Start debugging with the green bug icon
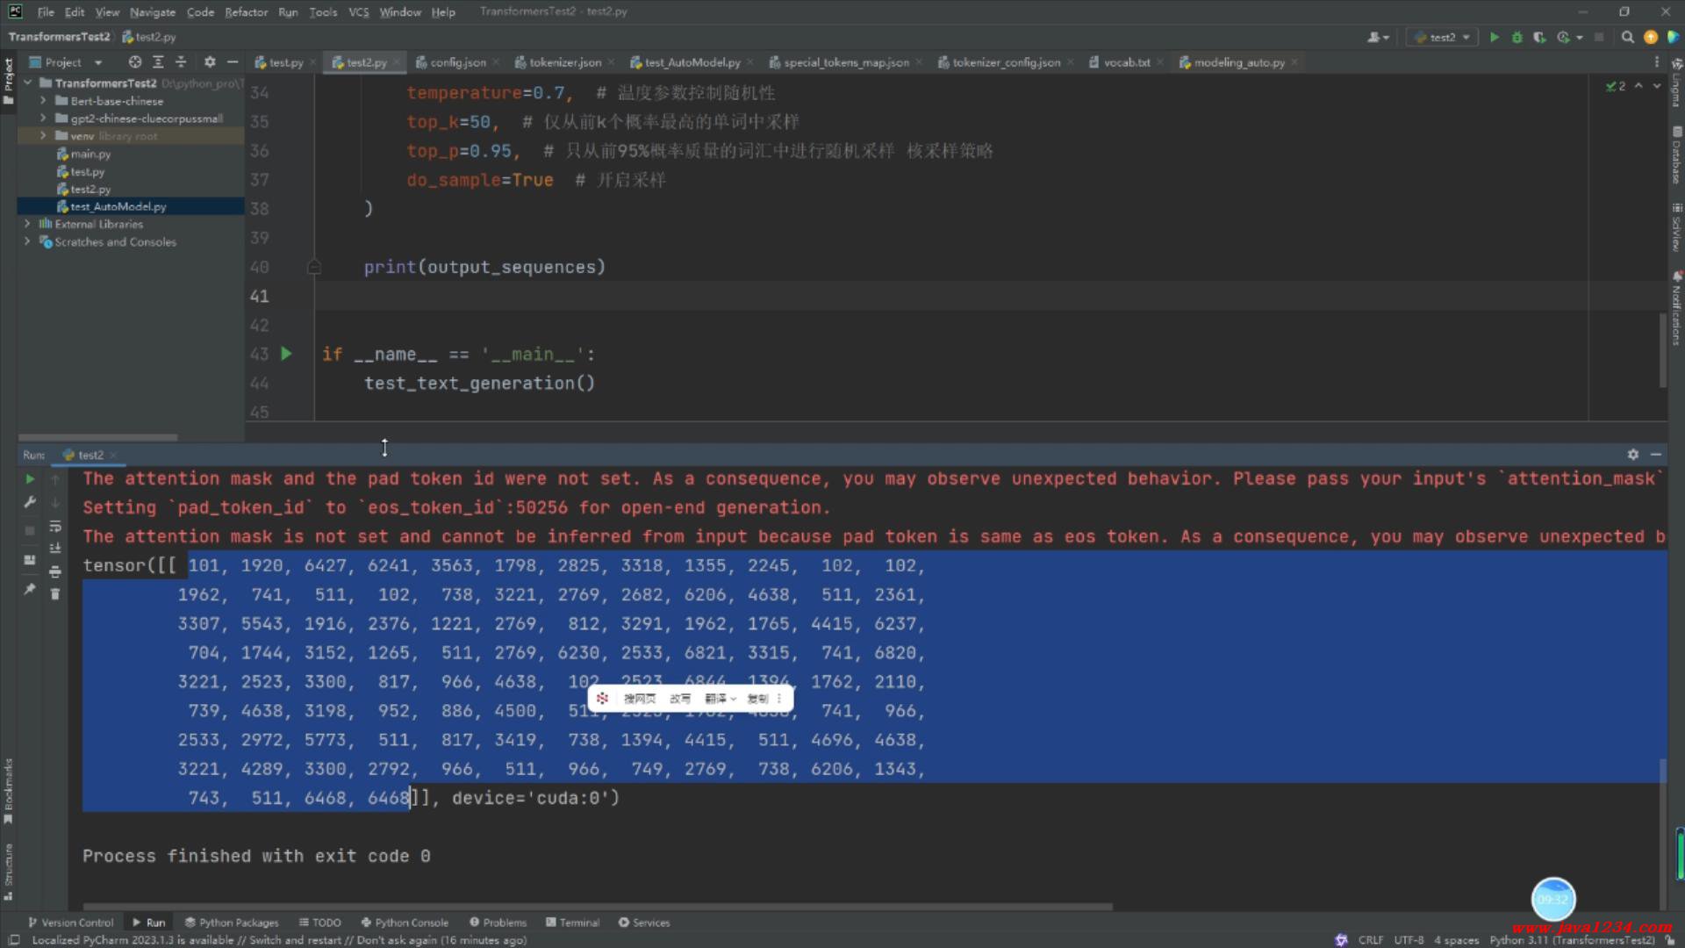Viewport: 1685px width, 948px height. [1516, 37]
